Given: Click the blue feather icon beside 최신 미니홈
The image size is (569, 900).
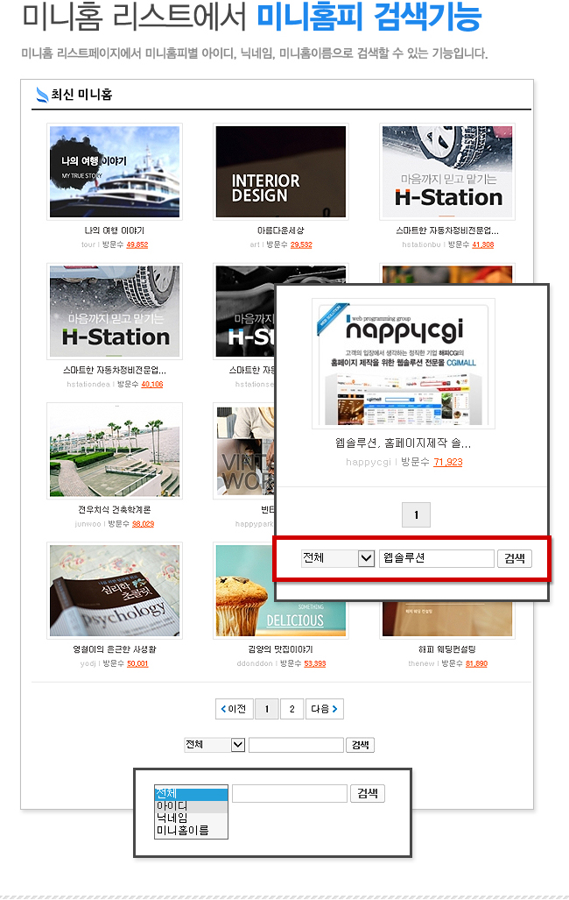Looking at the screenshot, I should (x=42, y=95).
